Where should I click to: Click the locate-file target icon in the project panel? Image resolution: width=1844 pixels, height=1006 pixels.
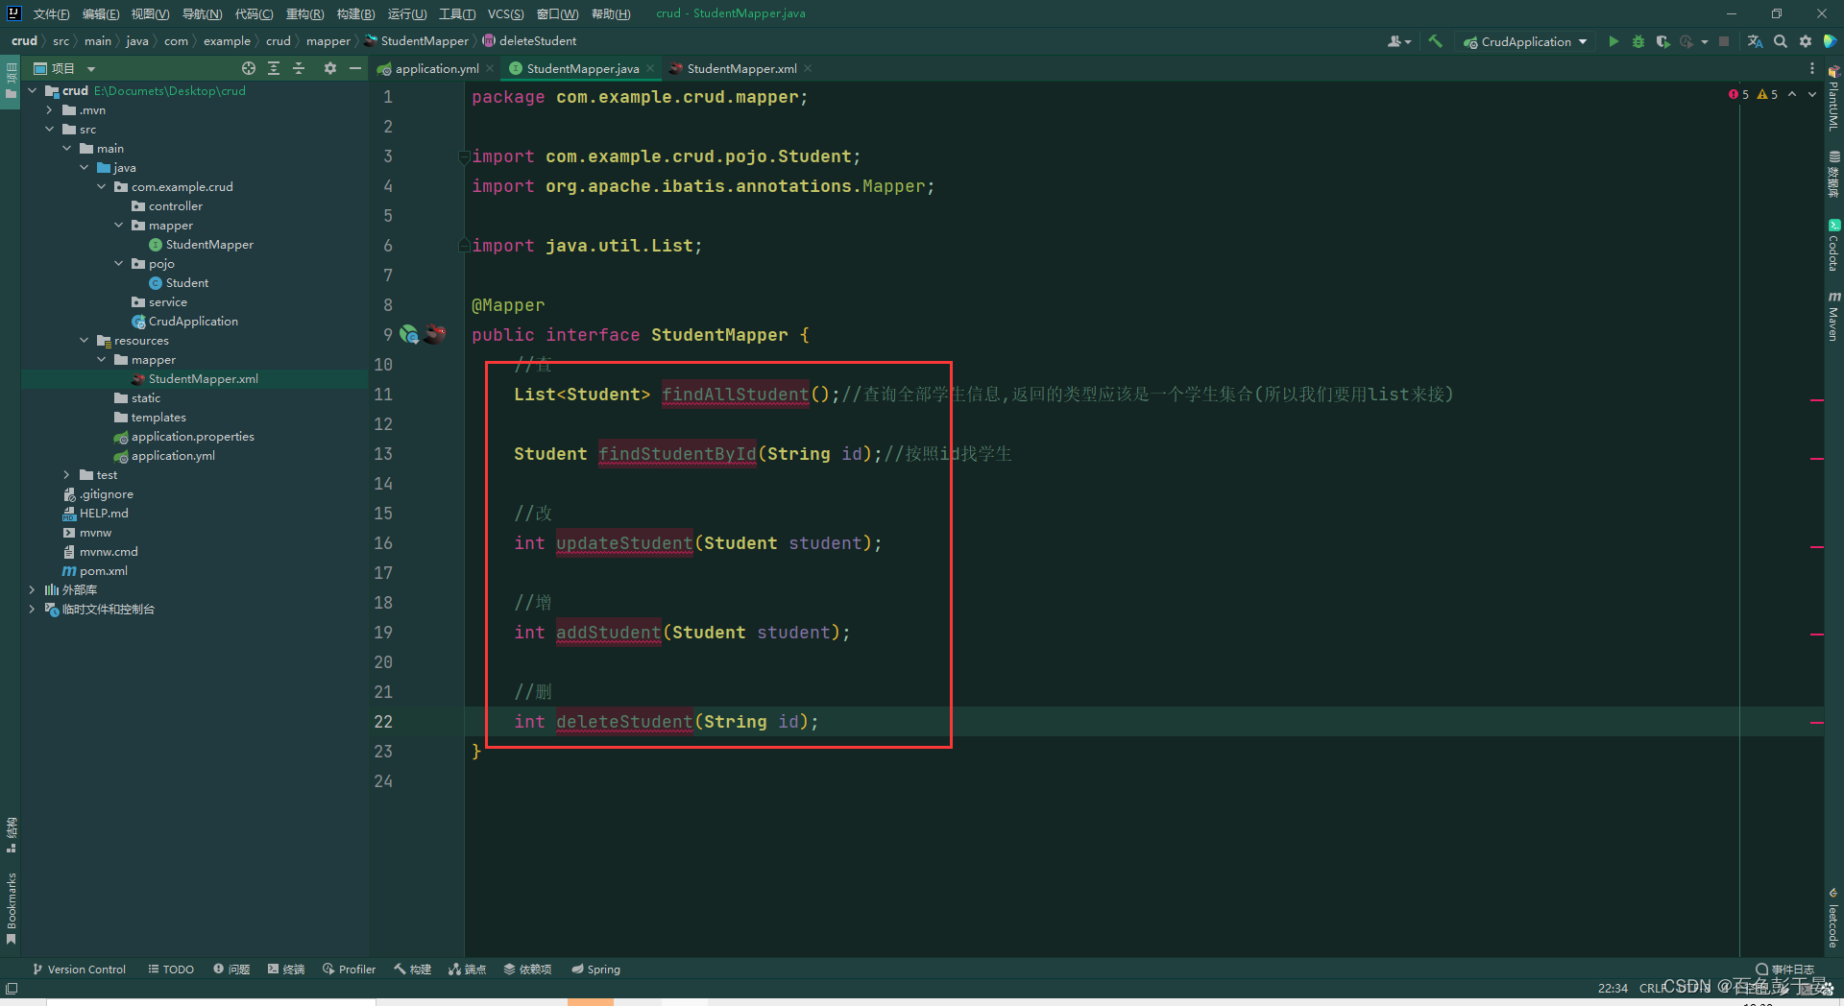click(249, 68)
